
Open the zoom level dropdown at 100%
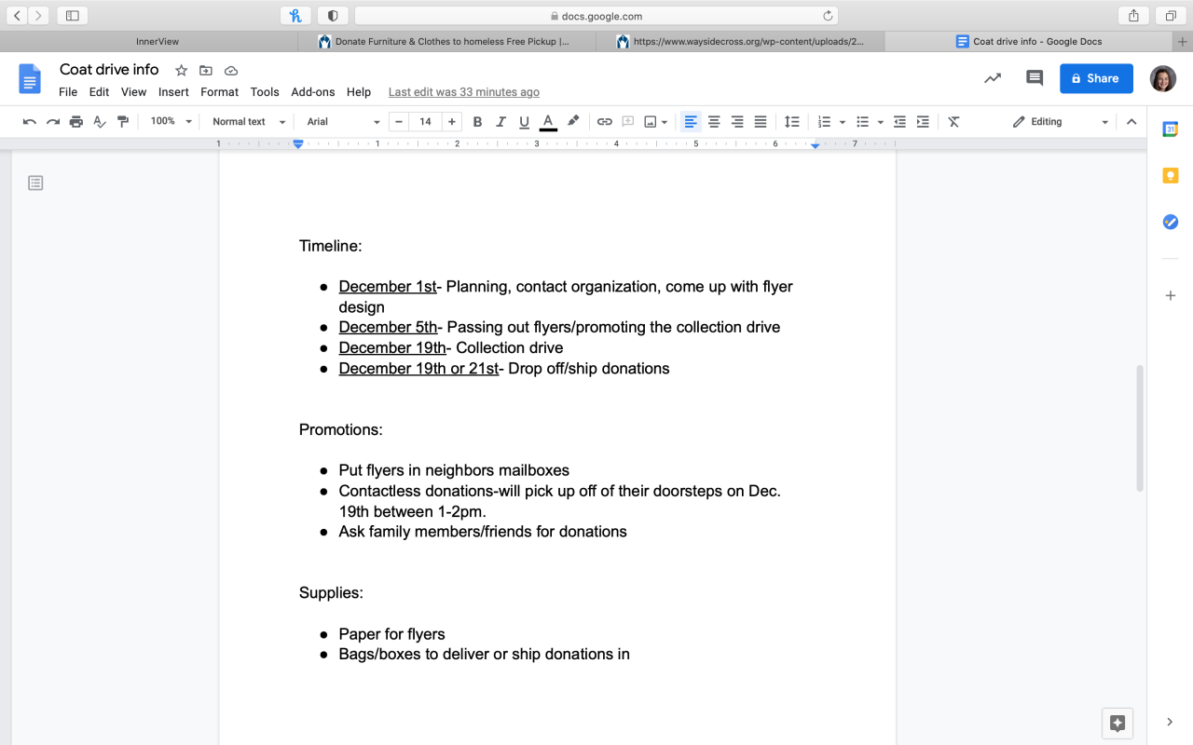pos(171,122)
